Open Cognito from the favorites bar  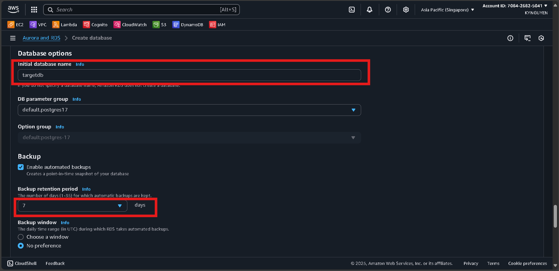pyautogui.click(x=95, y=24)
